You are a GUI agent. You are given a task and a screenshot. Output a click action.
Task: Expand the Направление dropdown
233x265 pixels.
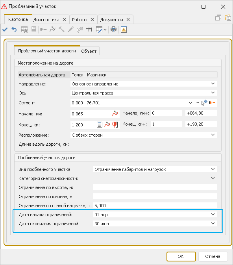[x=213, y=83]
